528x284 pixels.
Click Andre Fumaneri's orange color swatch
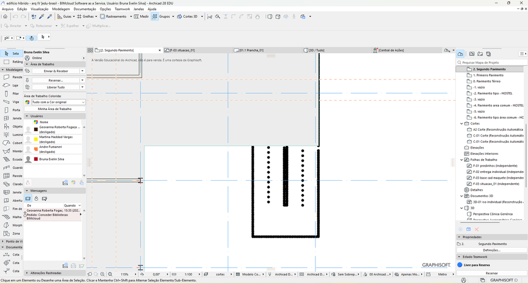click(x=36, y=149)
